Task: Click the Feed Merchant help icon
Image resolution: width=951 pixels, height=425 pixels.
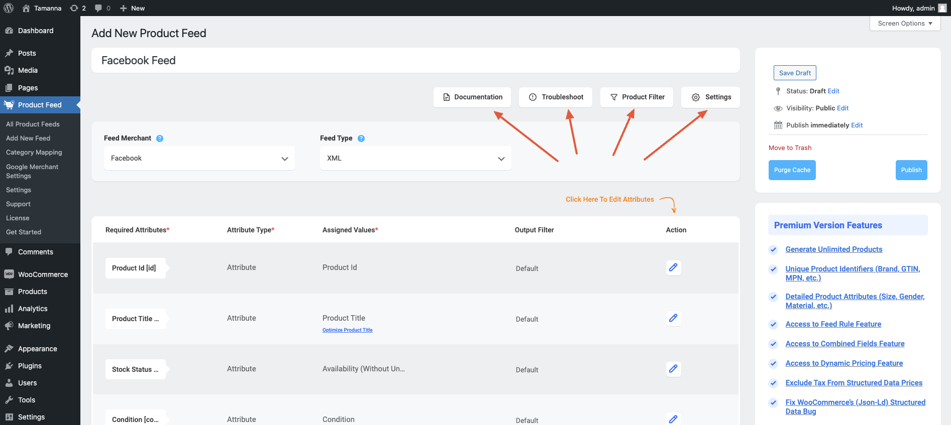Action: point(160,138)
